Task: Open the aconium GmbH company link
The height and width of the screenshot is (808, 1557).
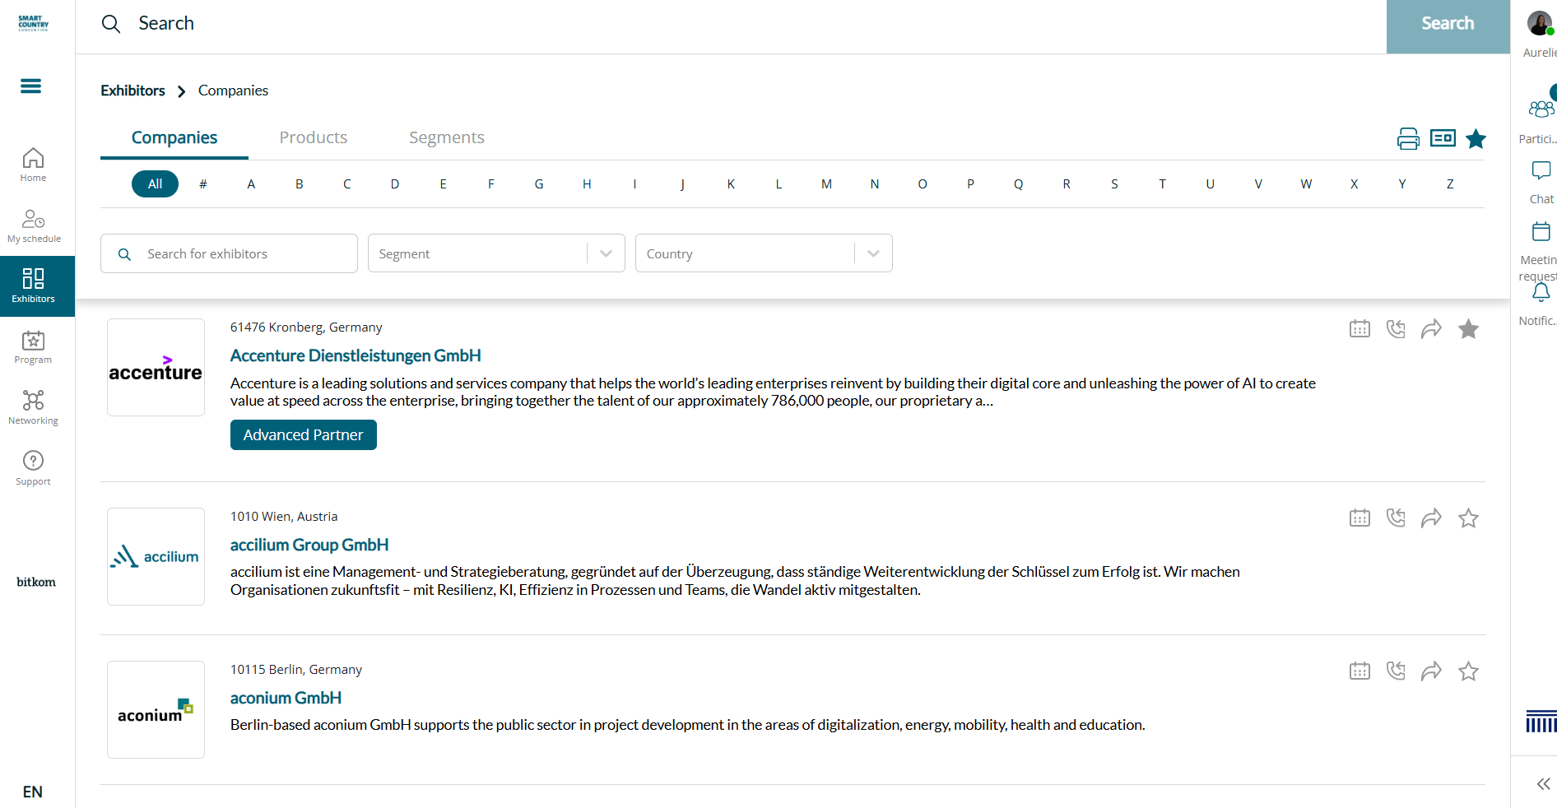Action: [286, 698]
